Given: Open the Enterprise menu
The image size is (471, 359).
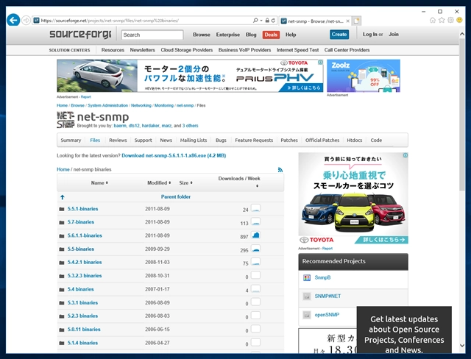Looking at the screenshot, I should (x=227, y=35).
